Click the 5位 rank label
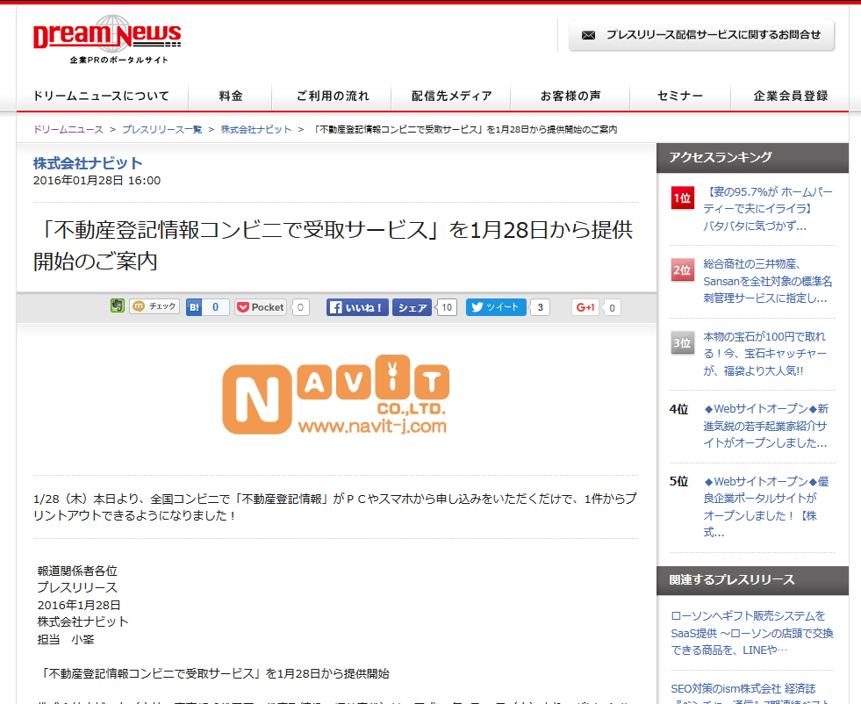 [678, 482]
